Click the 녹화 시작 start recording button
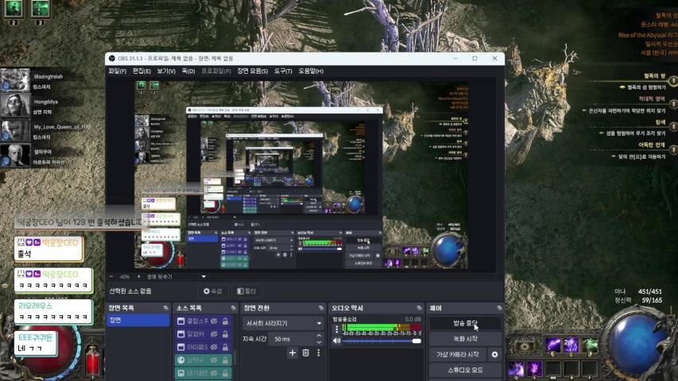This screenshot has height=381, width=678. 465,339
